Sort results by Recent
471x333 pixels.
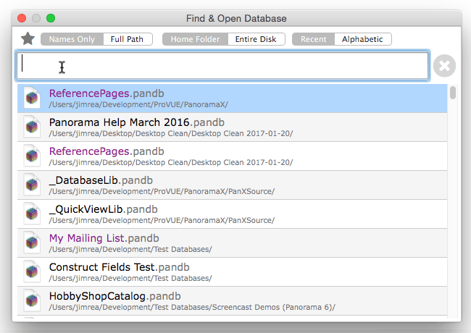pos(314,39)
